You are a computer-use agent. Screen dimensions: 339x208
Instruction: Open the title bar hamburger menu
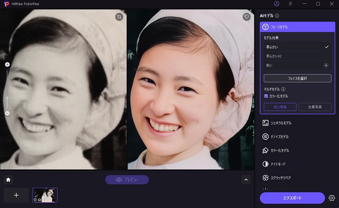click(290, 4)
